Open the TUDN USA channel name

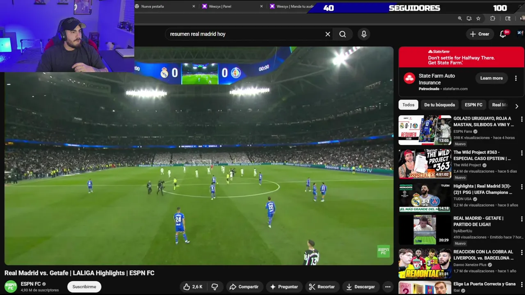(x=462, y=199)
